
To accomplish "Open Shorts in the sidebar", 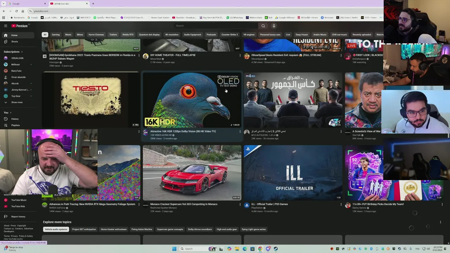I will [18, 41].
